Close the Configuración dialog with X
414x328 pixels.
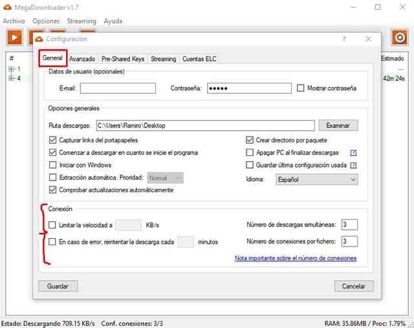368,39
